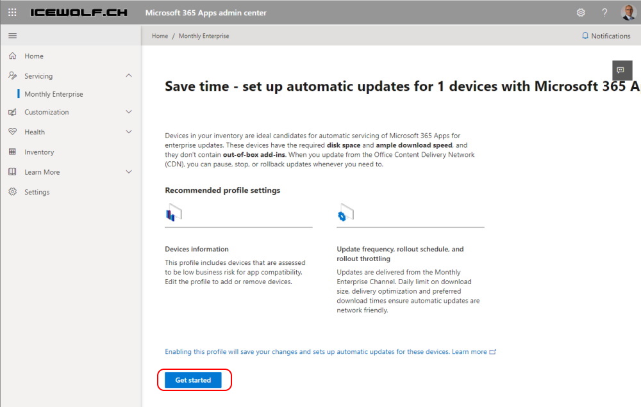Click the 'Recommended profile settings' heading
The image size is (641, 407).
coord(222,190)
